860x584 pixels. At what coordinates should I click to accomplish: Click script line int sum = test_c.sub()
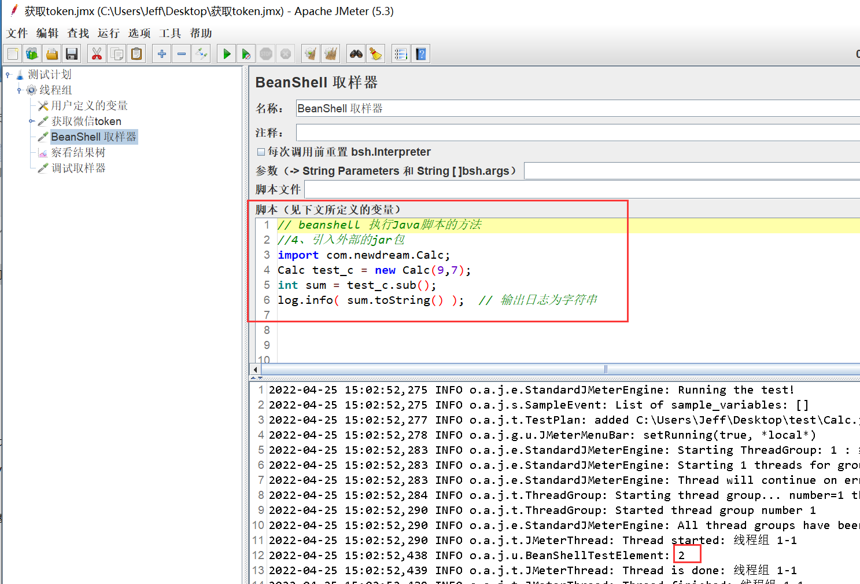pos(357,285)
